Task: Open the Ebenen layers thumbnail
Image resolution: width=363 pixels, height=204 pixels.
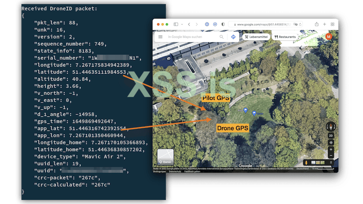Action: (165, 157)
